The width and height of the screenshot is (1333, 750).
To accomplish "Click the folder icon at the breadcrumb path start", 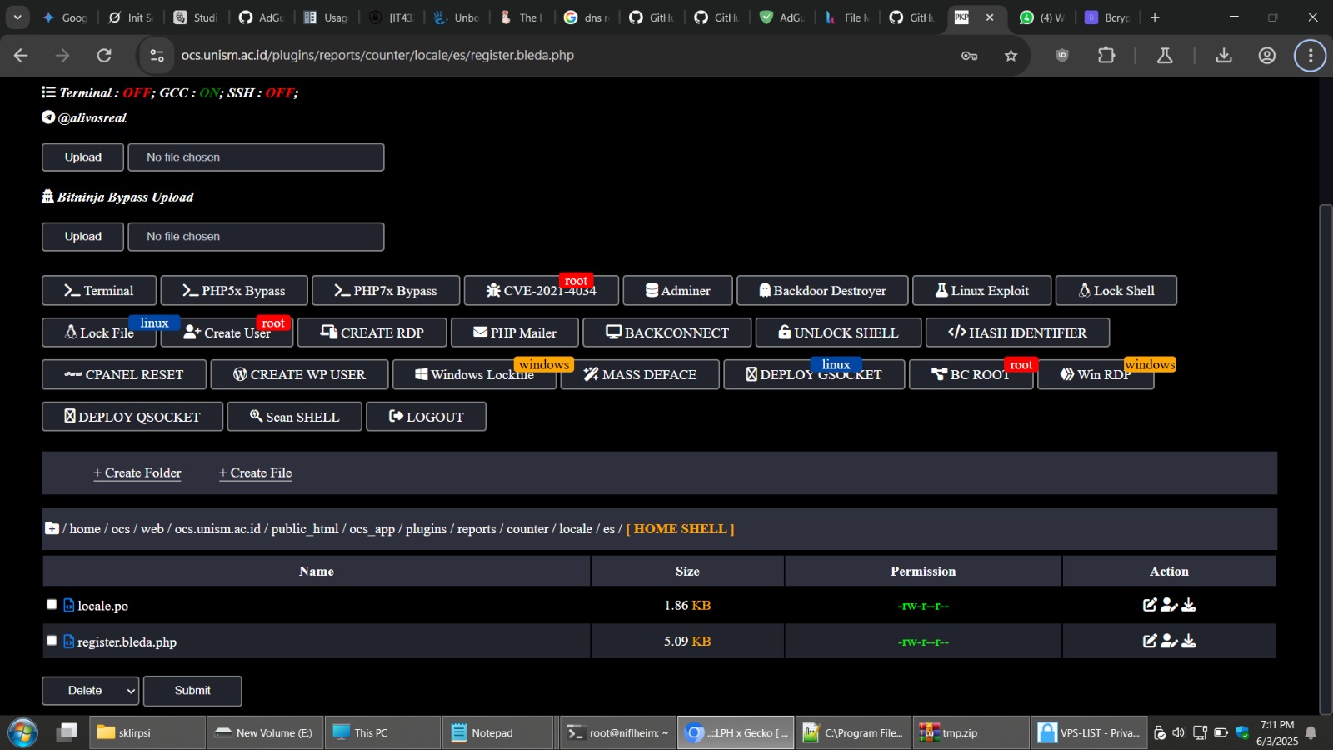I will pos(52,527).
